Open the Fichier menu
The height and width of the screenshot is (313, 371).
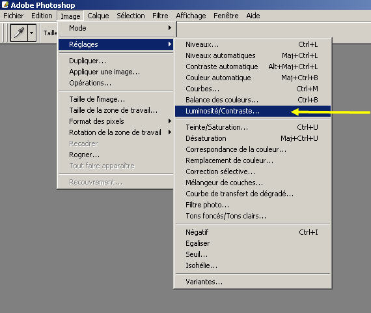[14, 16]
